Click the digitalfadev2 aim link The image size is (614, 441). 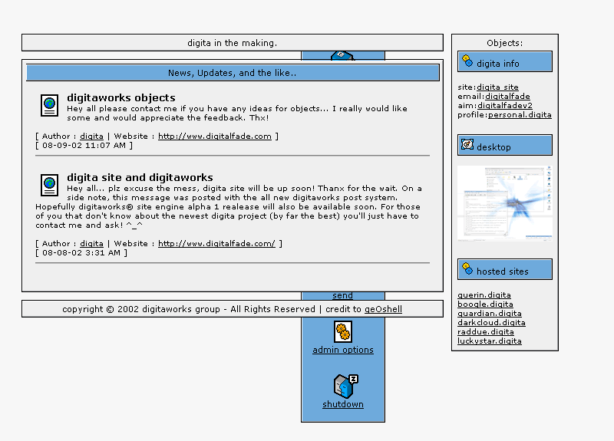click(505, 106)
